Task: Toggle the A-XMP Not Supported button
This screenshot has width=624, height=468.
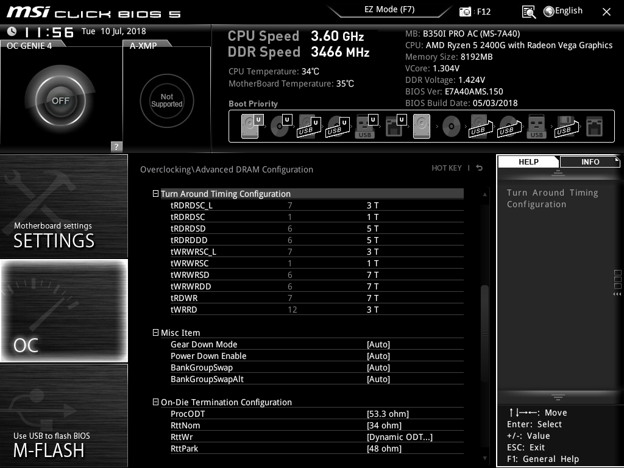Action: [167, 101]
